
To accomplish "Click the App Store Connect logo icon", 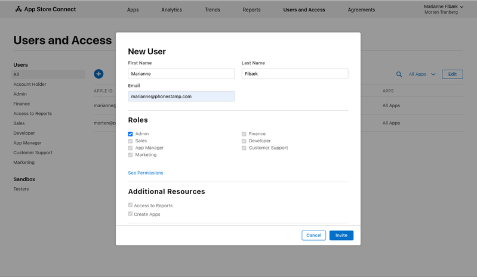I will (x=19, y=9).
